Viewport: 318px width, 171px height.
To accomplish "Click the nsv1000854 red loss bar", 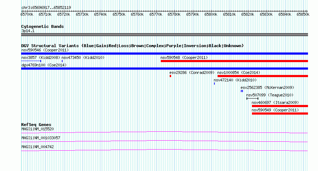I will pos(263,76).
